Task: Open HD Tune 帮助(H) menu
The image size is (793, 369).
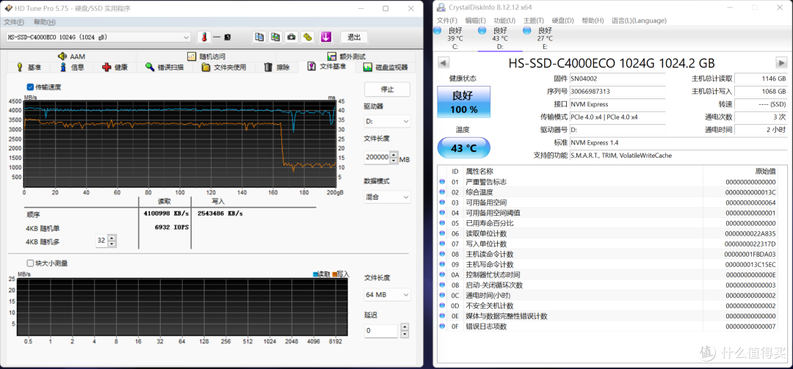Action: click(x=45, y=22)
